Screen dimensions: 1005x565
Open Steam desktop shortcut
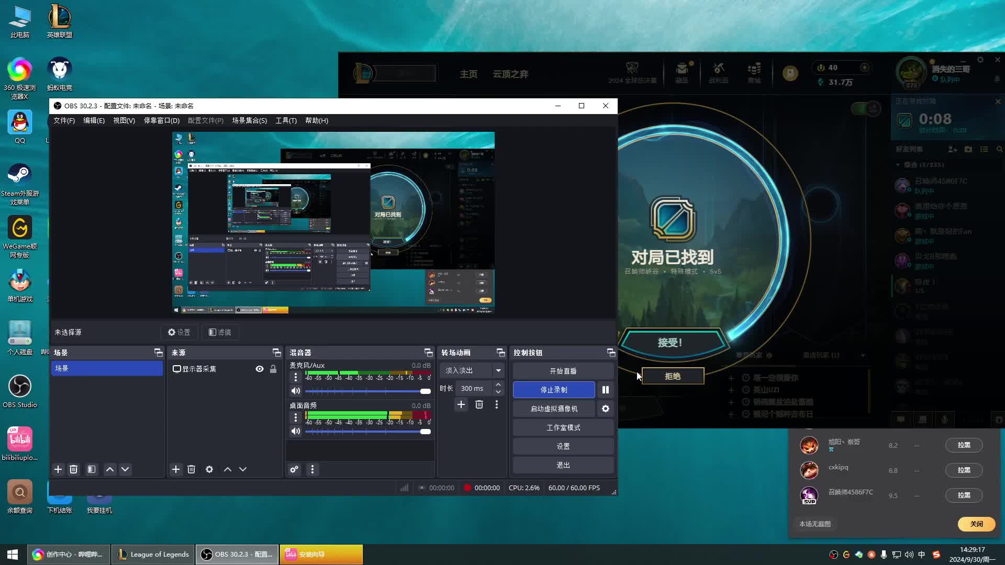coord(20,184)
